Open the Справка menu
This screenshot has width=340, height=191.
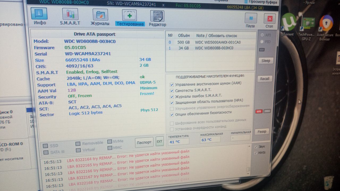click(221, 0)
